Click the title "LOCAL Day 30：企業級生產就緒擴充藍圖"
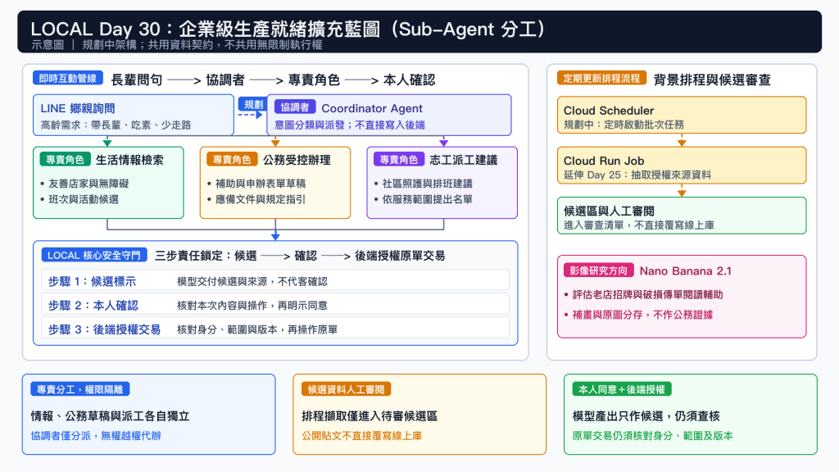 coord(205,29)
